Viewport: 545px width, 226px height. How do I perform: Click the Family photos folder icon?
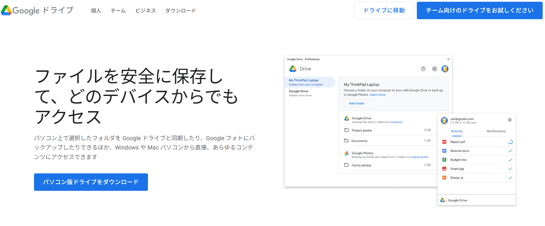pos(346,165)
